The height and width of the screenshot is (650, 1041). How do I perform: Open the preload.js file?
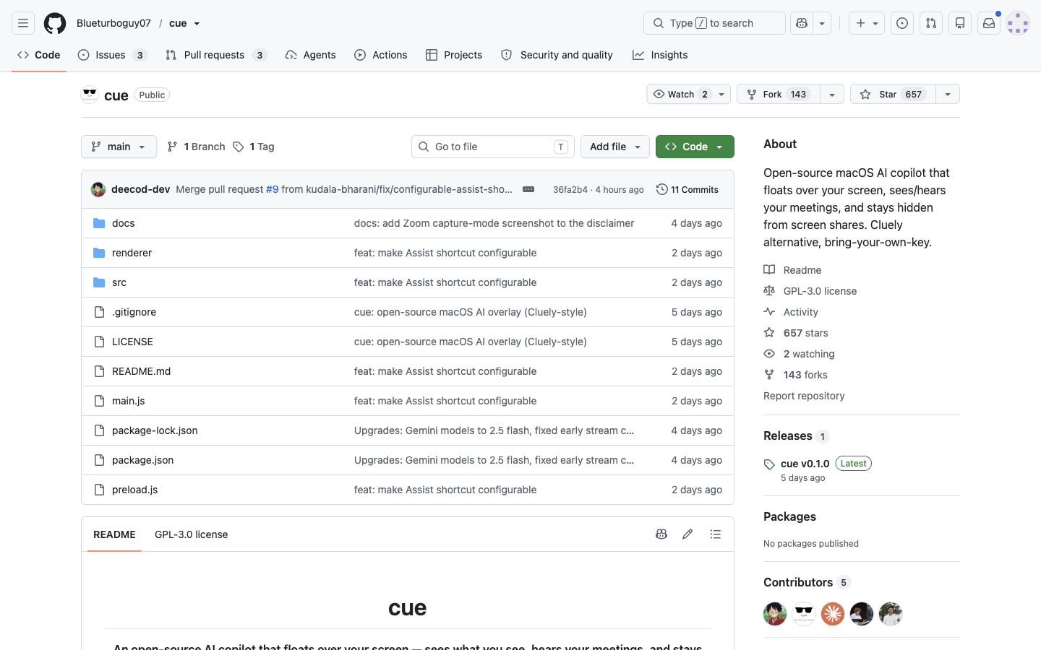(x=134, y=490)
